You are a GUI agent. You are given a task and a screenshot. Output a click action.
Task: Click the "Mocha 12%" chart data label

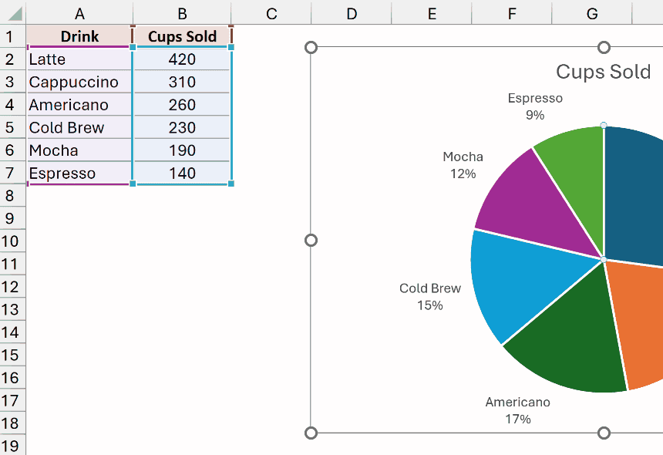pos(463,165)
